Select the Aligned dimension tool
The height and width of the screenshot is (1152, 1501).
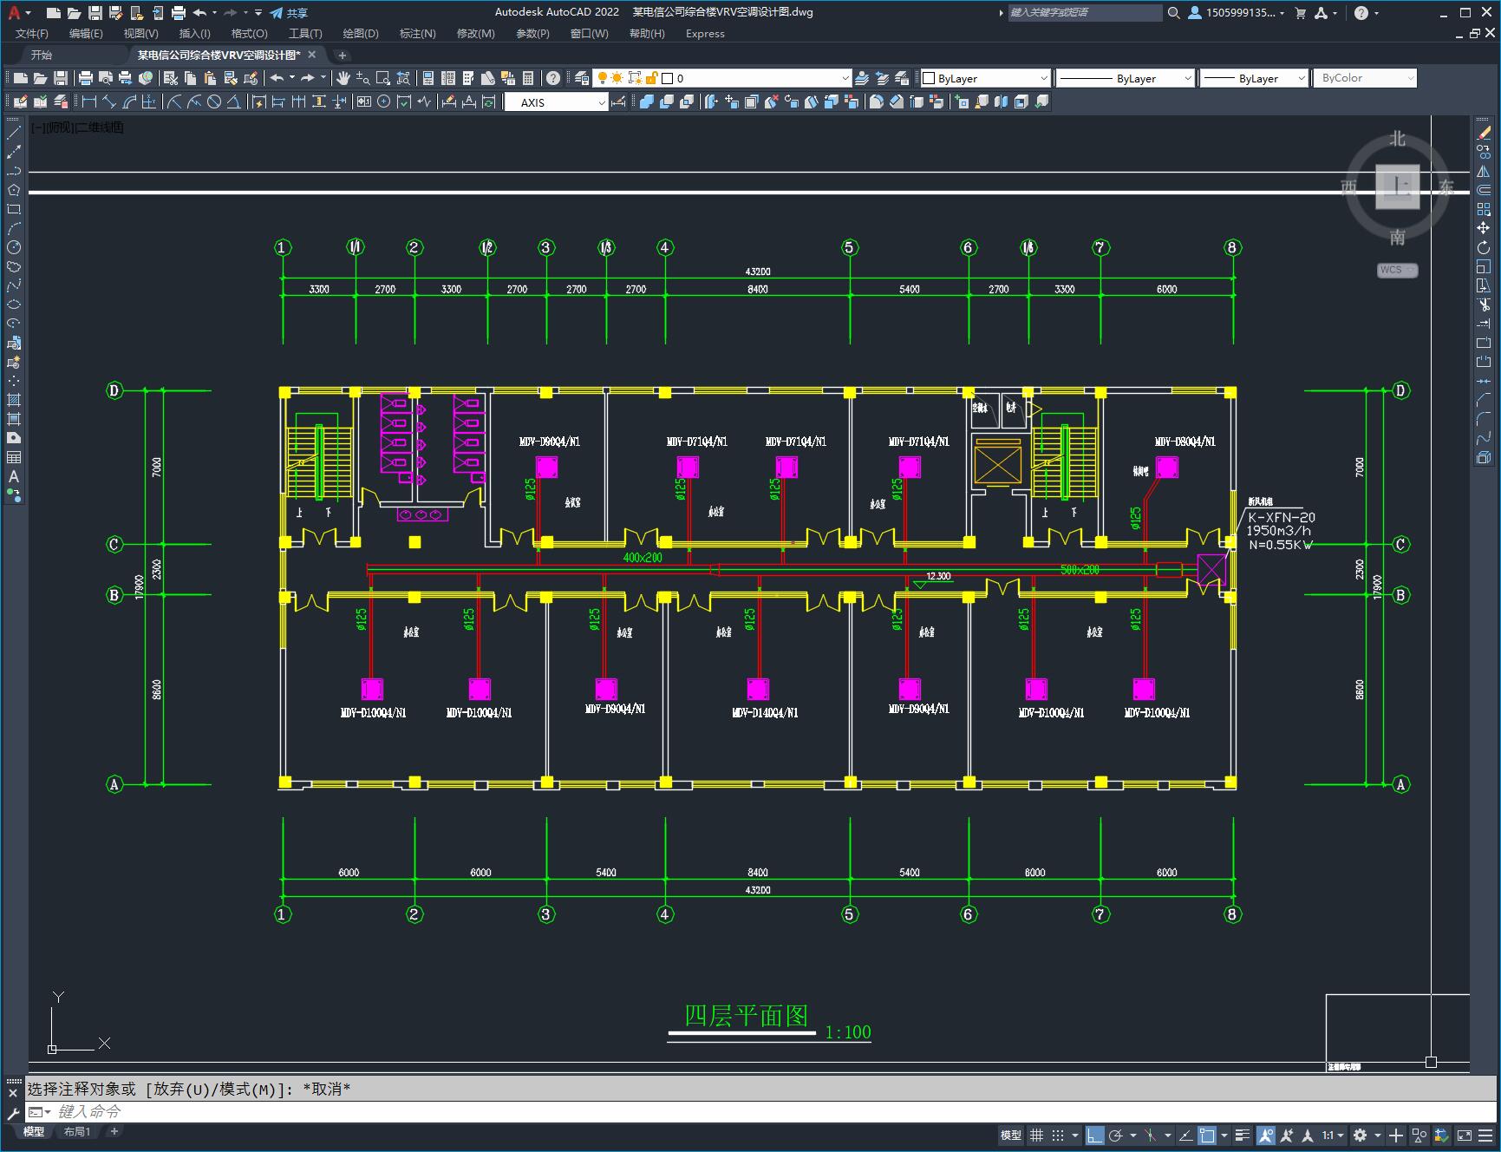[109, 102]
